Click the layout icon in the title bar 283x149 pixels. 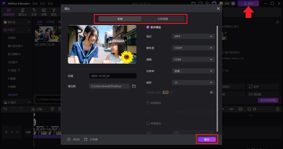click(x=193, y=3)
